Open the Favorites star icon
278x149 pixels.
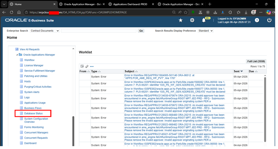[181, 20]
